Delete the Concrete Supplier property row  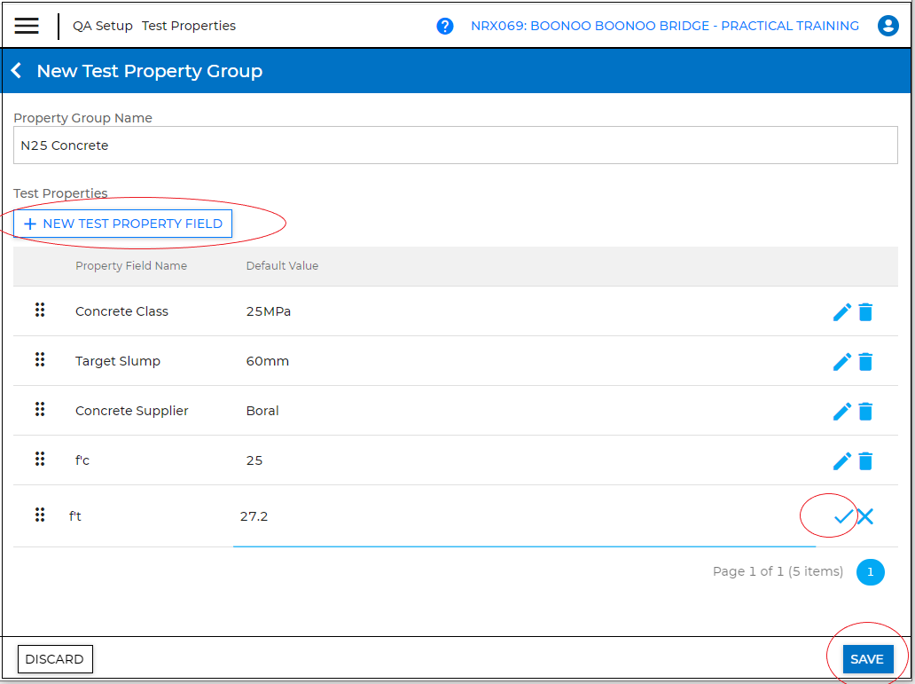865,412
